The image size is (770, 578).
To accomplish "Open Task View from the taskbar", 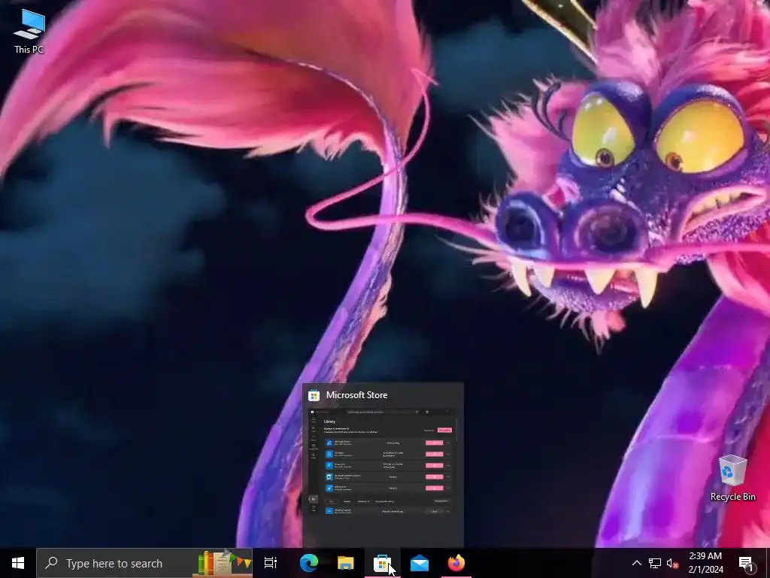I will pyautogui.click(x=271, y=563).
